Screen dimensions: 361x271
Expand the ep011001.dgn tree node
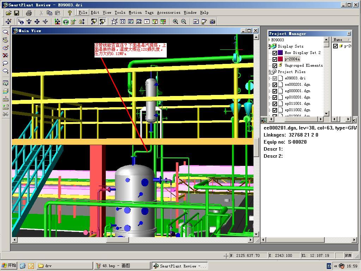(269, 104)
